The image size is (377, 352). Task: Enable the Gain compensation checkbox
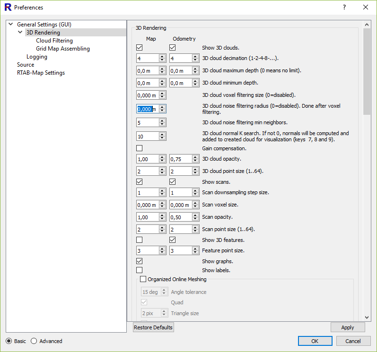(140, 148)
